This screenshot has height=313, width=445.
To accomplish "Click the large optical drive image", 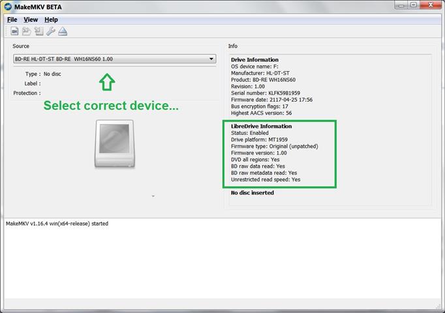I will click(115, 143).
